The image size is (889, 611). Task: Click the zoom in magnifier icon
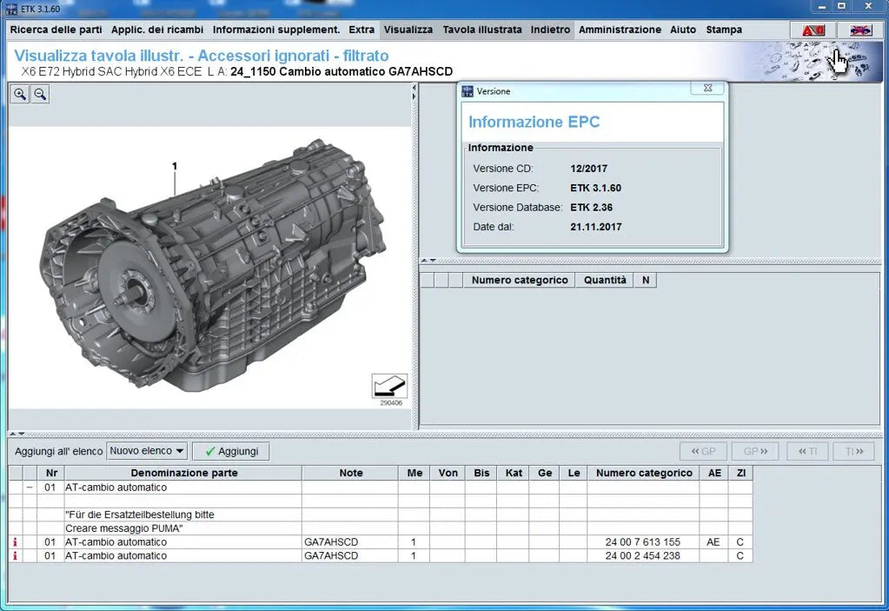click(x=20, y=95)
